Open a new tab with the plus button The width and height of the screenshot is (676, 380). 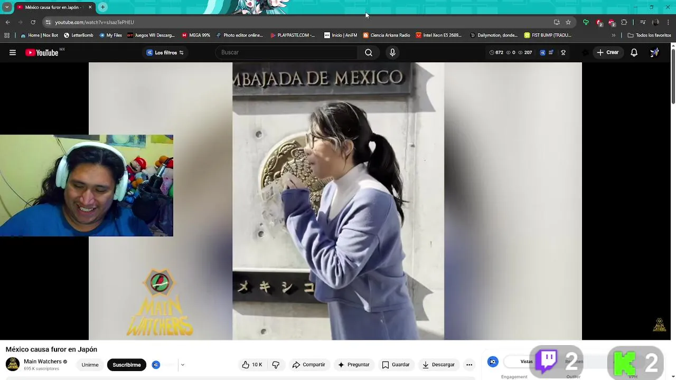(x=102, y=7)
